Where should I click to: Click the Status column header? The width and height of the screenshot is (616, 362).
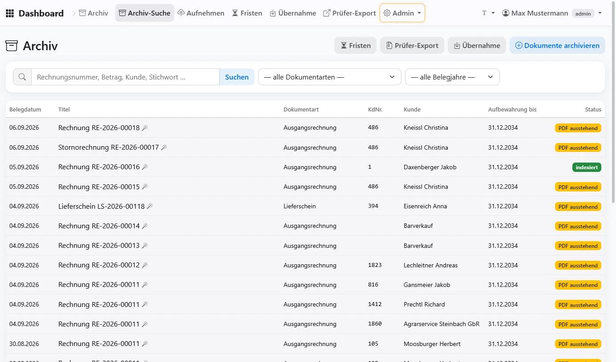pyautogui.click(x=593, y=109)
